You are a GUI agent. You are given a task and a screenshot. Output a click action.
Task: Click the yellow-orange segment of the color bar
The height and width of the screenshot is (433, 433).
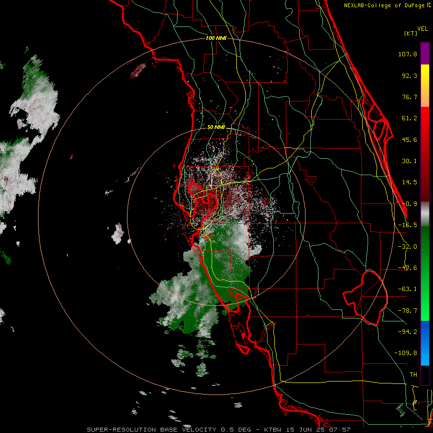click(425, 86)
